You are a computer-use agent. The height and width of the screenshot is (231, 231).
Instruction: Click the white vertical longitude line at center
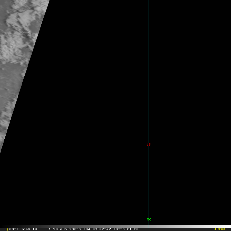point(149,77)
